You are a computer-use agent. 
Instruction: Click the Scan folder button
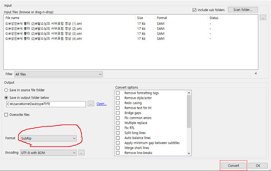pos(243,10)
